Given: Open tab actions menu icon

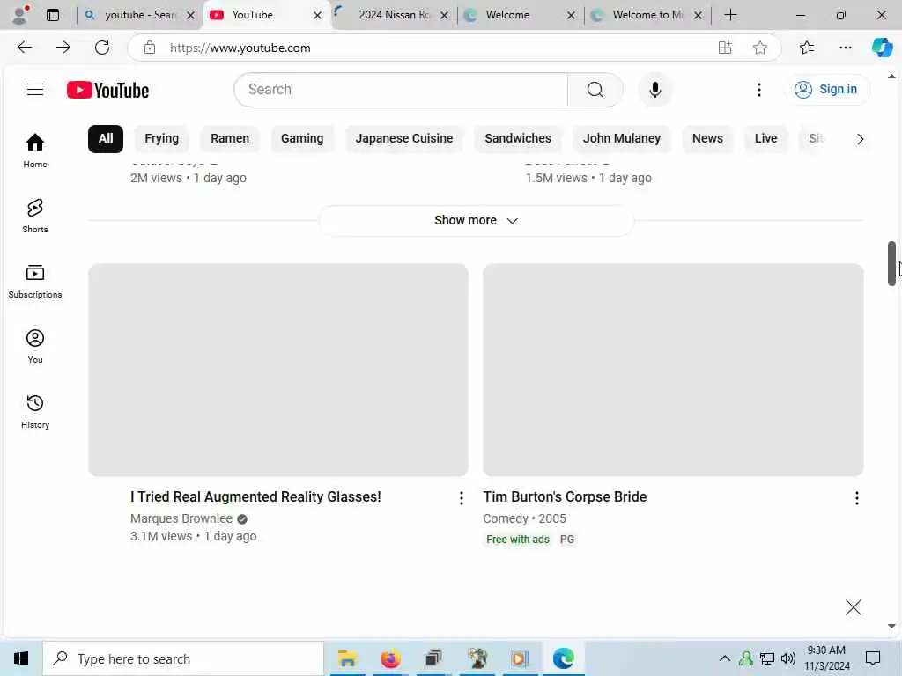Looking at the screenshot, I should point(53,15).
